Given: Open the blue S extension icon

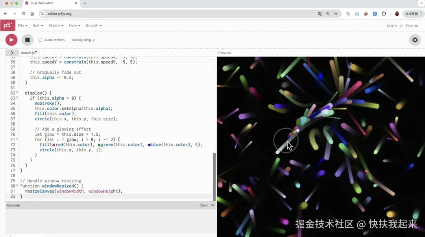Looking at the screenshot, I should [375, 14].
